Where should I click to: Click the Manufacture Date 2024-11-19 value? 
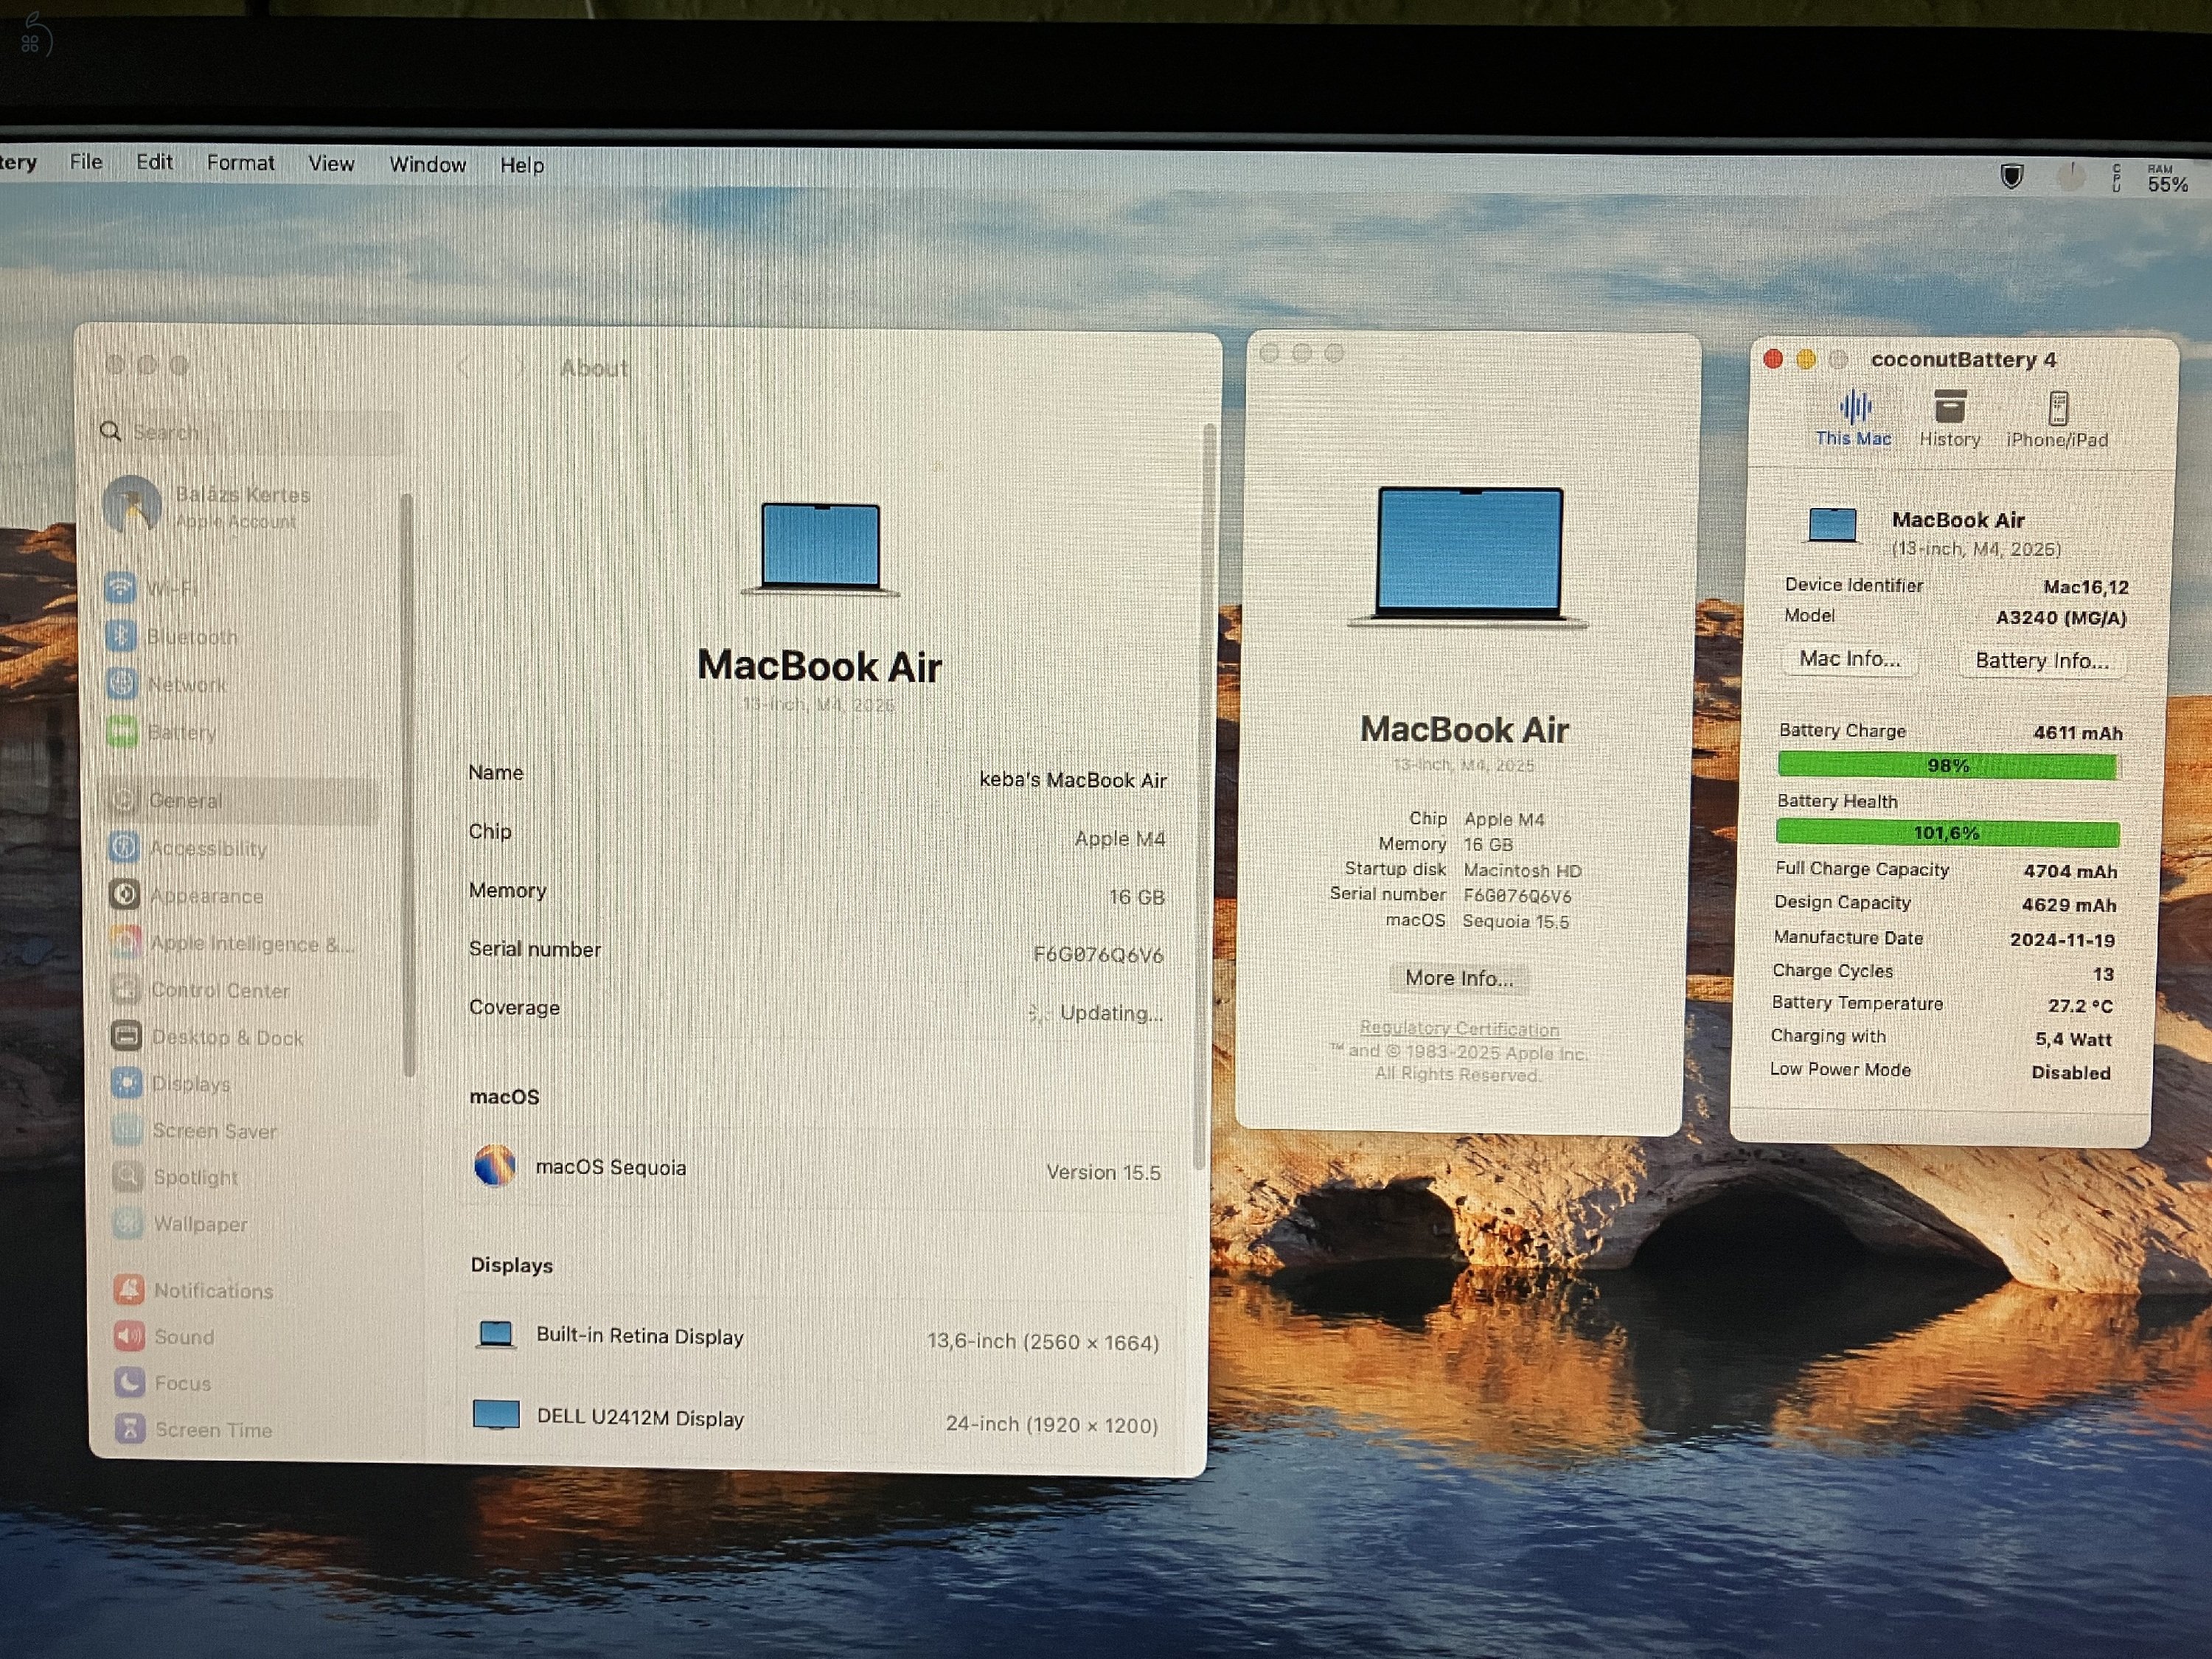pyautogui.click(x=2062, y=940)
